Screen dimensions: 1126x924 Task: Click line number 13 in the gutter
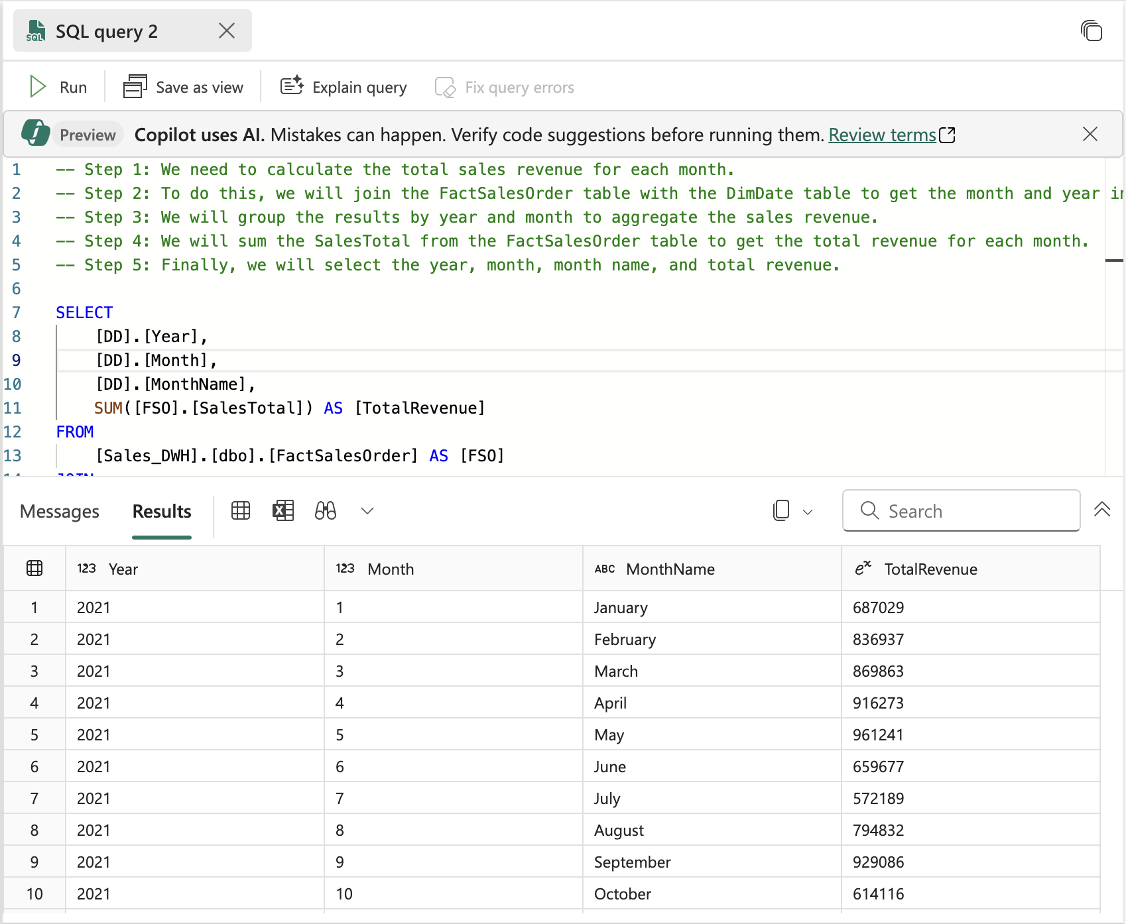13,455
